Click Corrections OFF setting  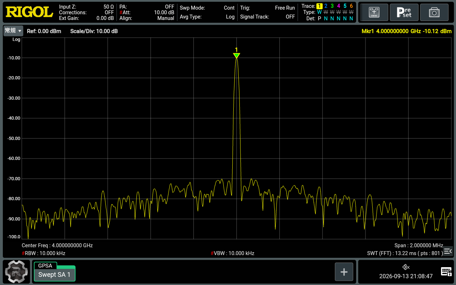[x=86, y=12]
